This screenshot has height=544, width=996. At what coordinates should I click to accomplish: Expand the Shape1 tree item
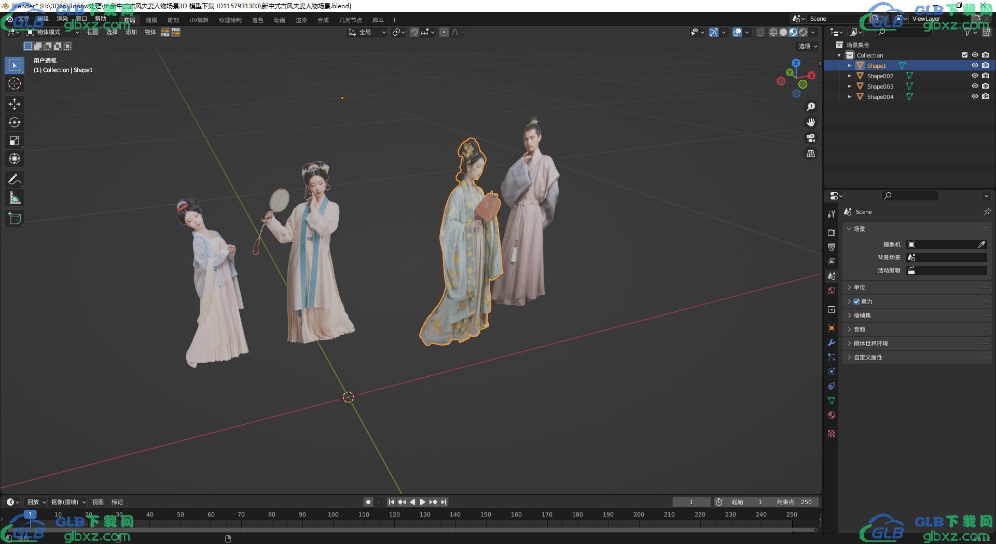tap(849, 66)
